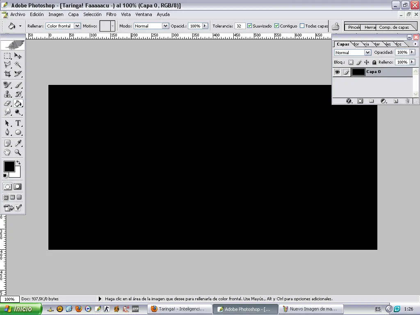This screenshot has width=420, height=315.
Task: Add a layer style in Layers panel
Action: tap(349, 101)
